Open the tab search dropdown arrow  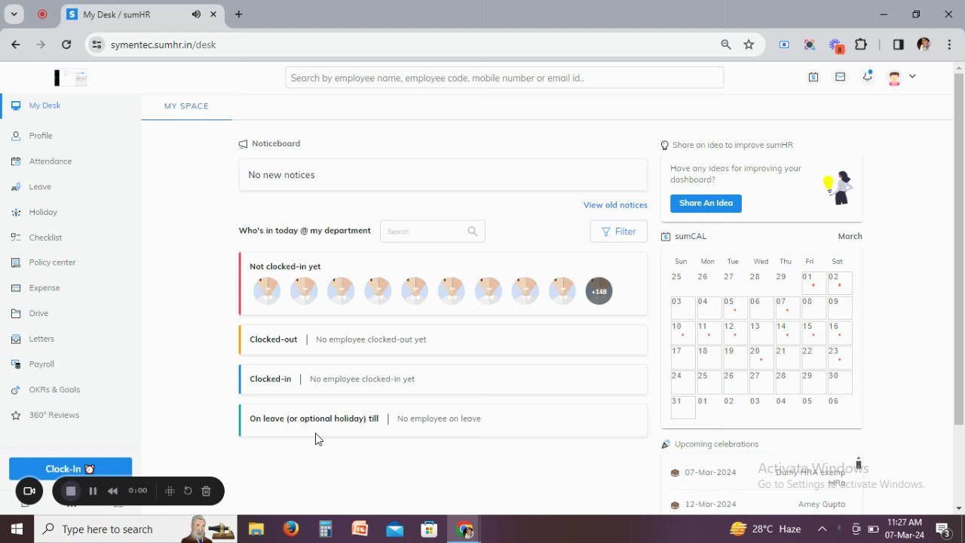(x=14, y=14)
